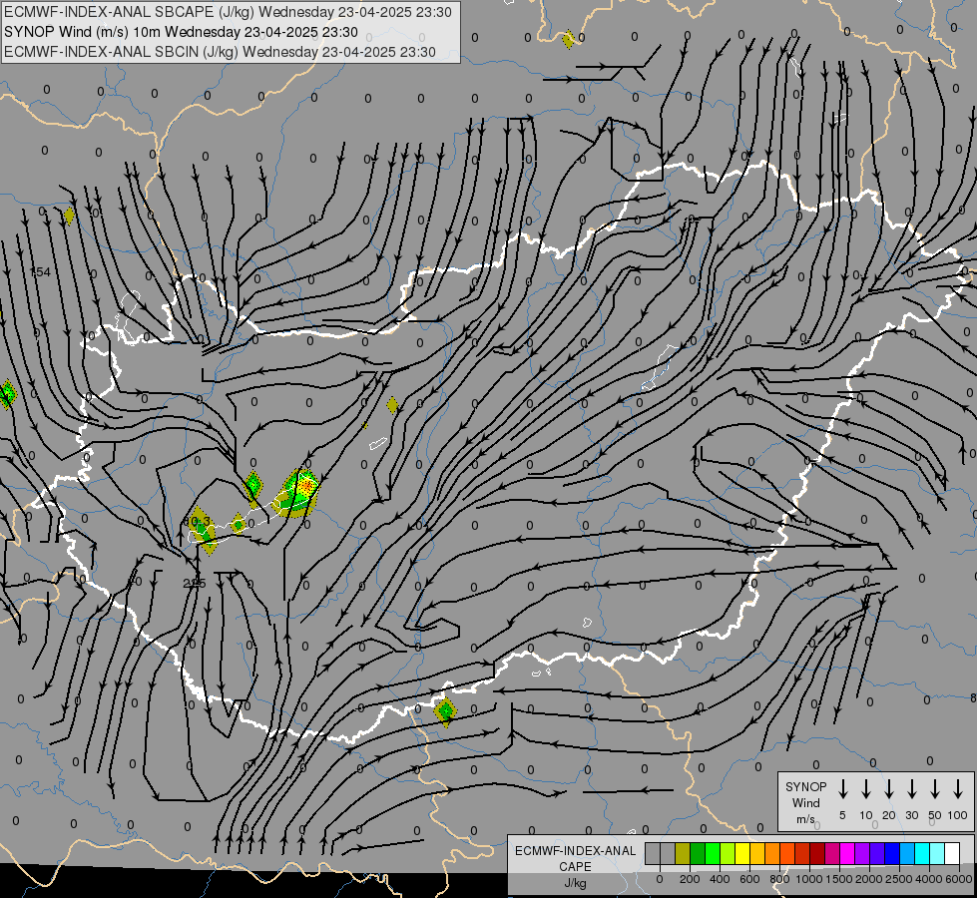Click the 200 tick label on CAPE scale
Image resolution: width=977 pixels, height=898 pixels.
[690, 879]
